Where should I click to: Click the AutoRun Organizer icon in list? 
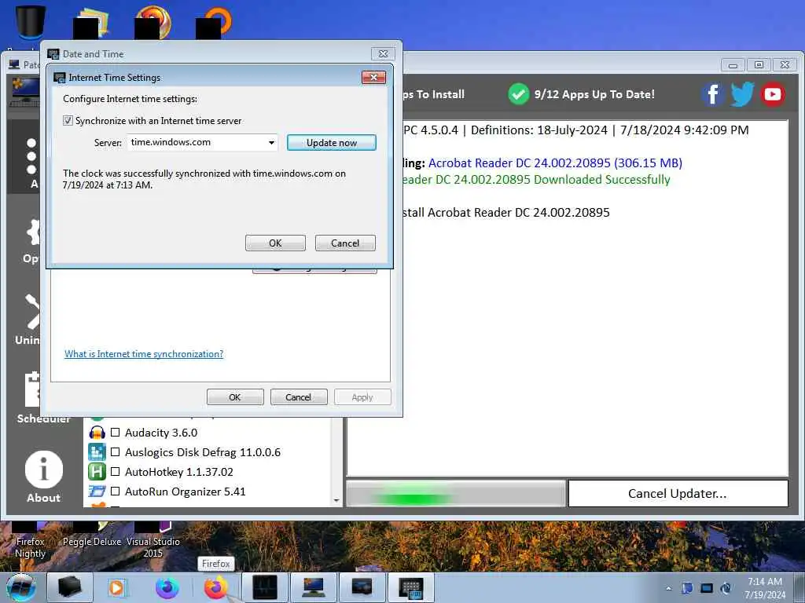pyautogui.click(x=97, y=492)
